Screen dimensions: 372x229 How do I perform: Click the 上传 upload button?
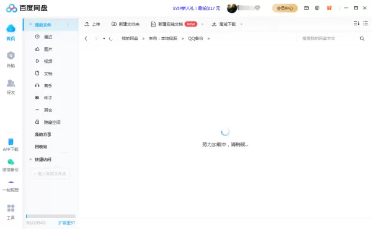(x=92, y=24)
